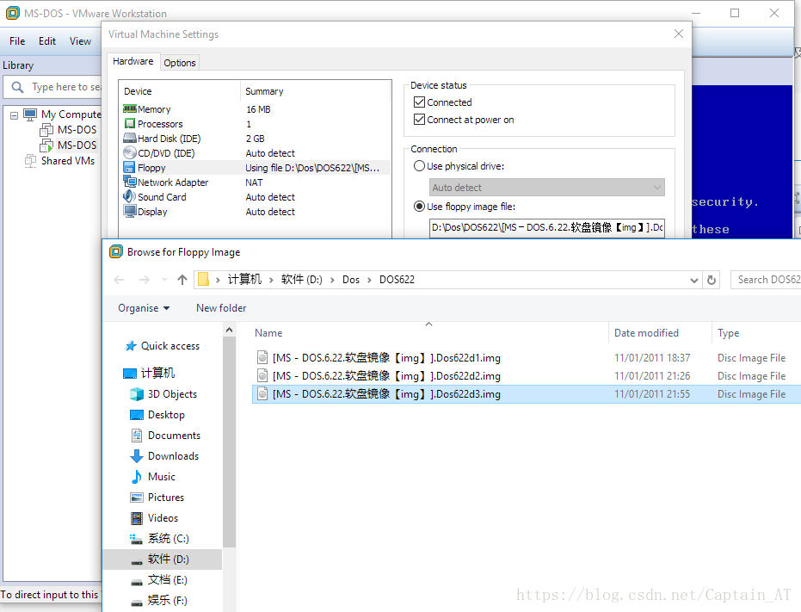
Task: Select the Hard Disk (IDE) device icon
Action: pos(130,138)
